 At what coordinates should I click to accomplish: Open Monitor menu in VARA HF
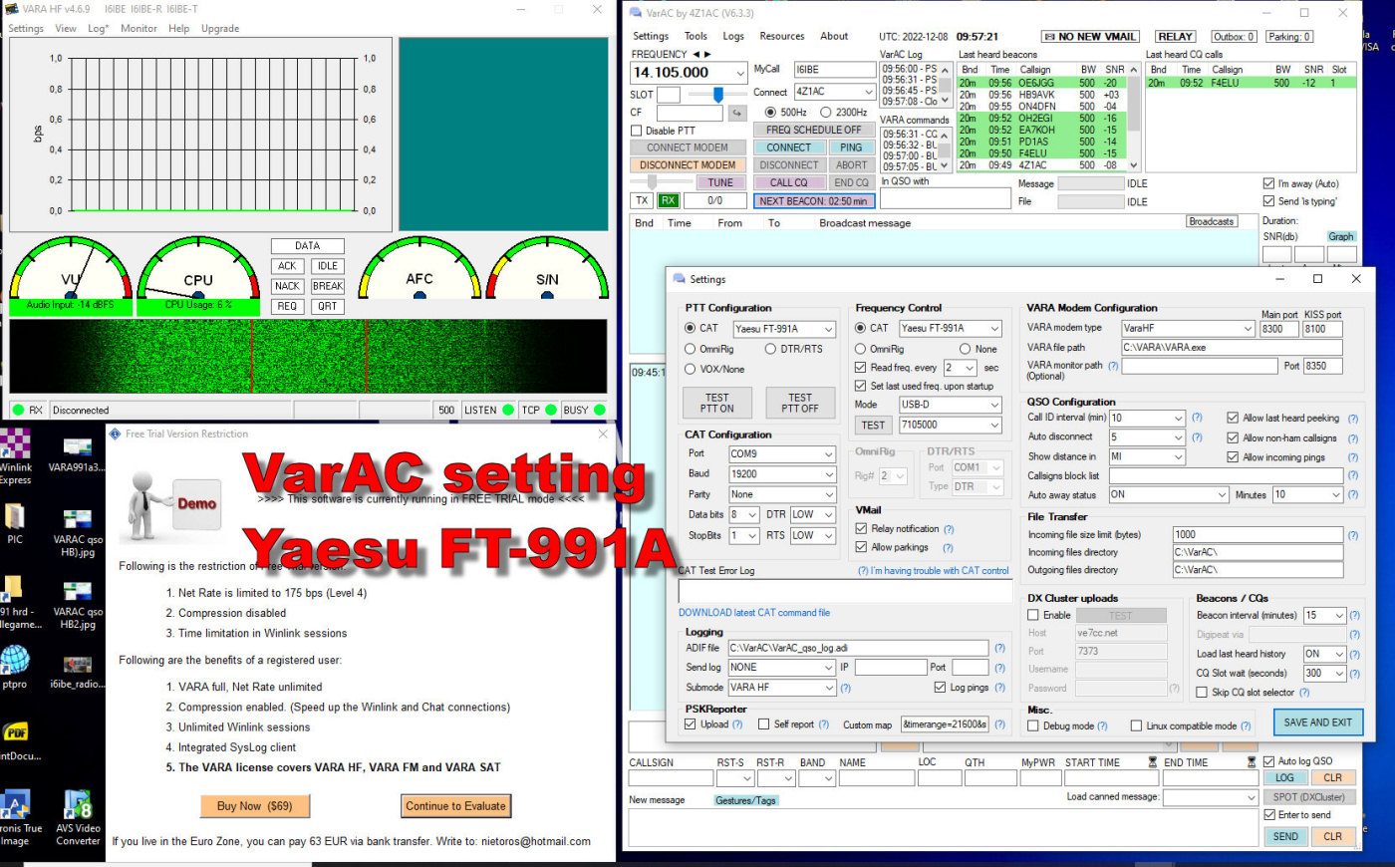pos(139,28)
